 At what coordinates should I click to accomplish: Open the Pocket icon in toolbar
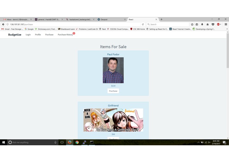(x=213, y=24)
